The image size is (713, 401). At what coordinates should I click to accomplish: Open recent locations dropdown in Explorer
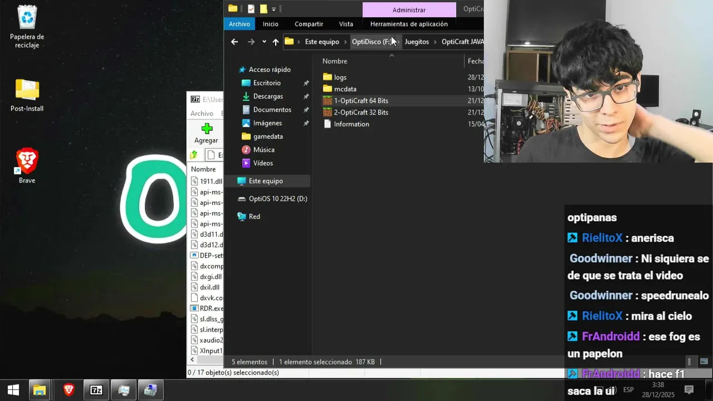[x=264, y=42]
